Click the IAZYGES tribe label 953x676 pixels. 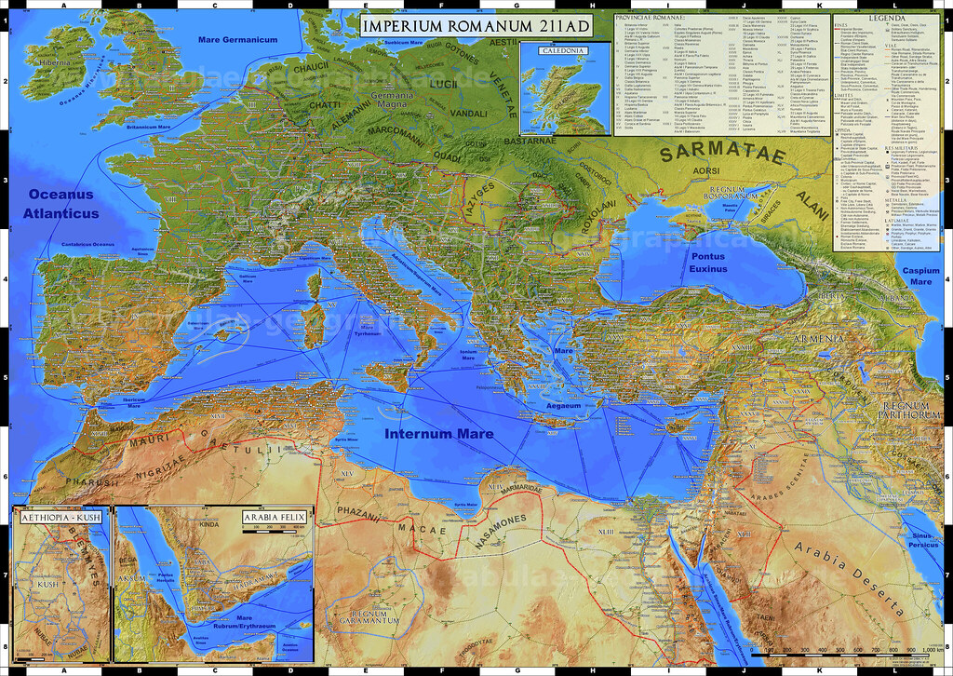(481, 200)
